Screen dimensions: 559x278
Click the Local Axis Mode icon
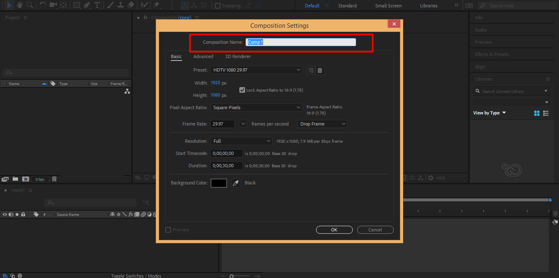(x=185, y=5)
